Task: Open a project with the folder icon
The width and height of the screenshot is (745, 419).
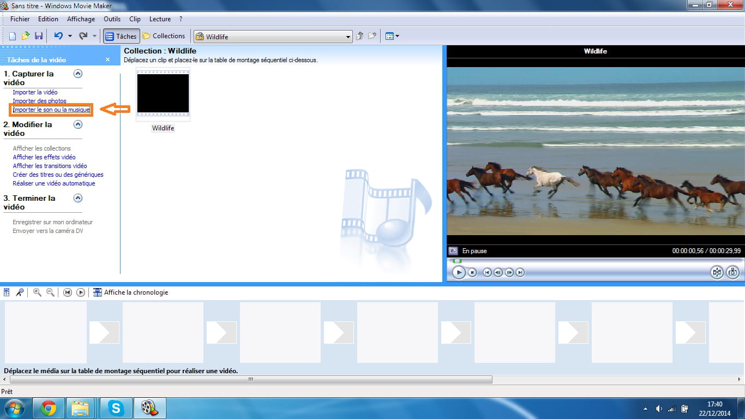Action: 26,36
